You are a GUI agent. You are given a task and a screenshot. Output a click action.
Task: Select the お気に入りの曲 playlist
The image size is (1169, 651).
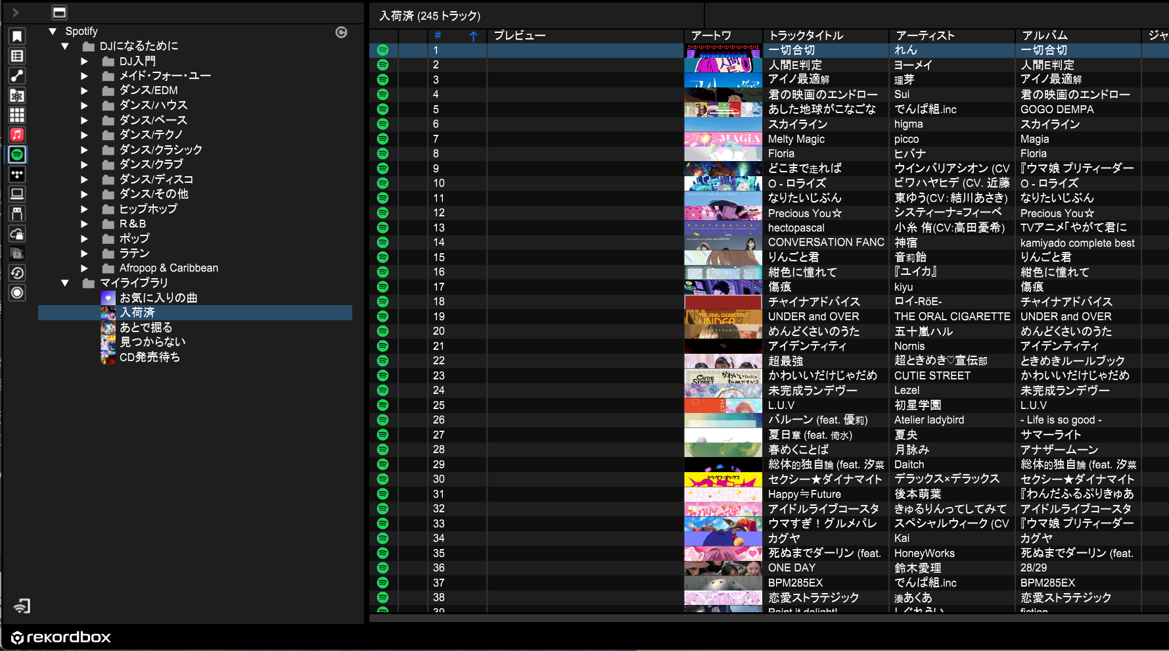tap(158, 298)
